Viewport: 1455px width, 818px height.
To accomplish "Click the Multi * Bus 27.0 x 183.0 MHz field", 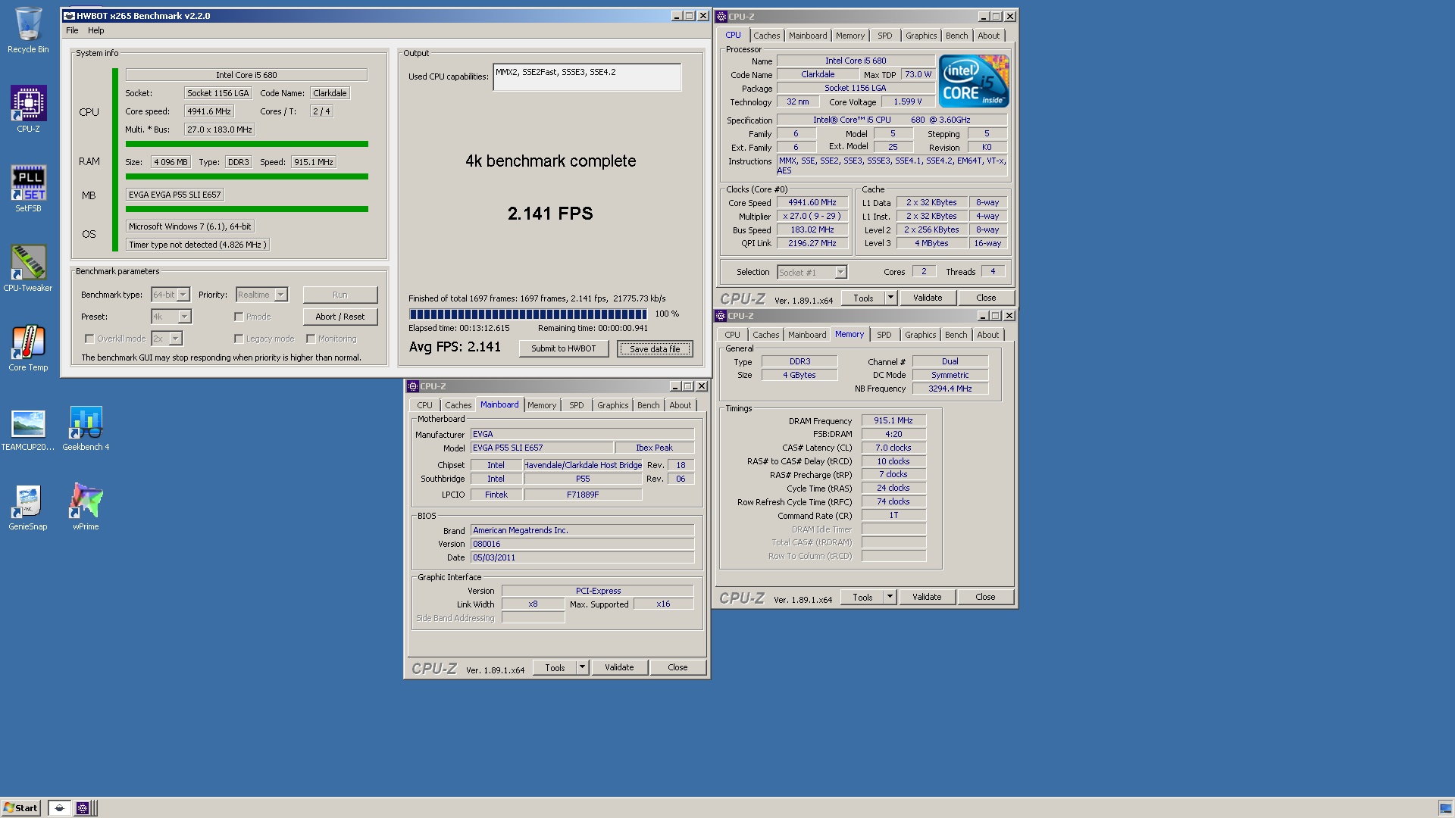I will click(220, 130).
